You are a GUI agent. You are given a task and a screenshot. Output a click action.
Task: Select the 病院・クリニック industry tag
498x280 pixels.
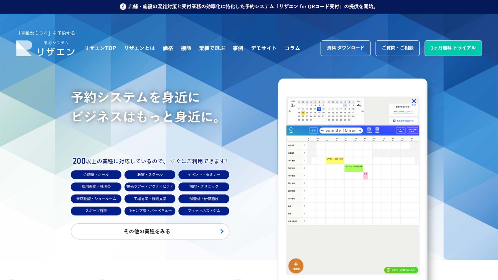coord(204,187)
